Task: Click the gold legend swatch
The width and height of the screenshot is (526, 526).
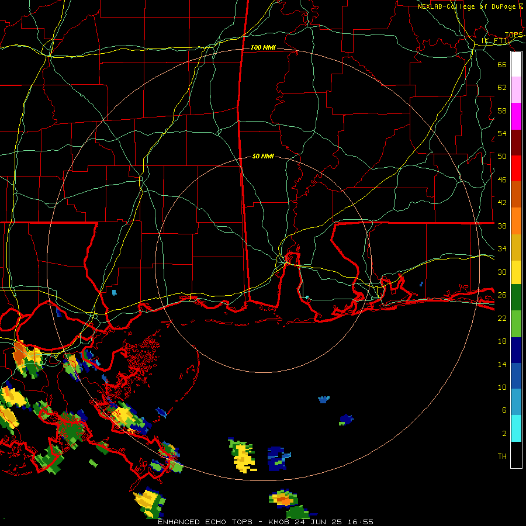Action: (516, 247)
